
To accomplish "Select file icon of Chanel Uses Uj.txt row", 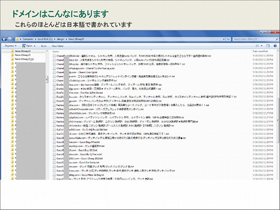I will [x=54, y=72].
